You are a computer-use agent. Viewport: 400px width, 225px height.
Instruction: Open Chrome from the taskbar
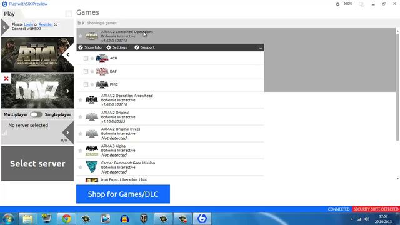pyautogui.click(x=66, y=219)
